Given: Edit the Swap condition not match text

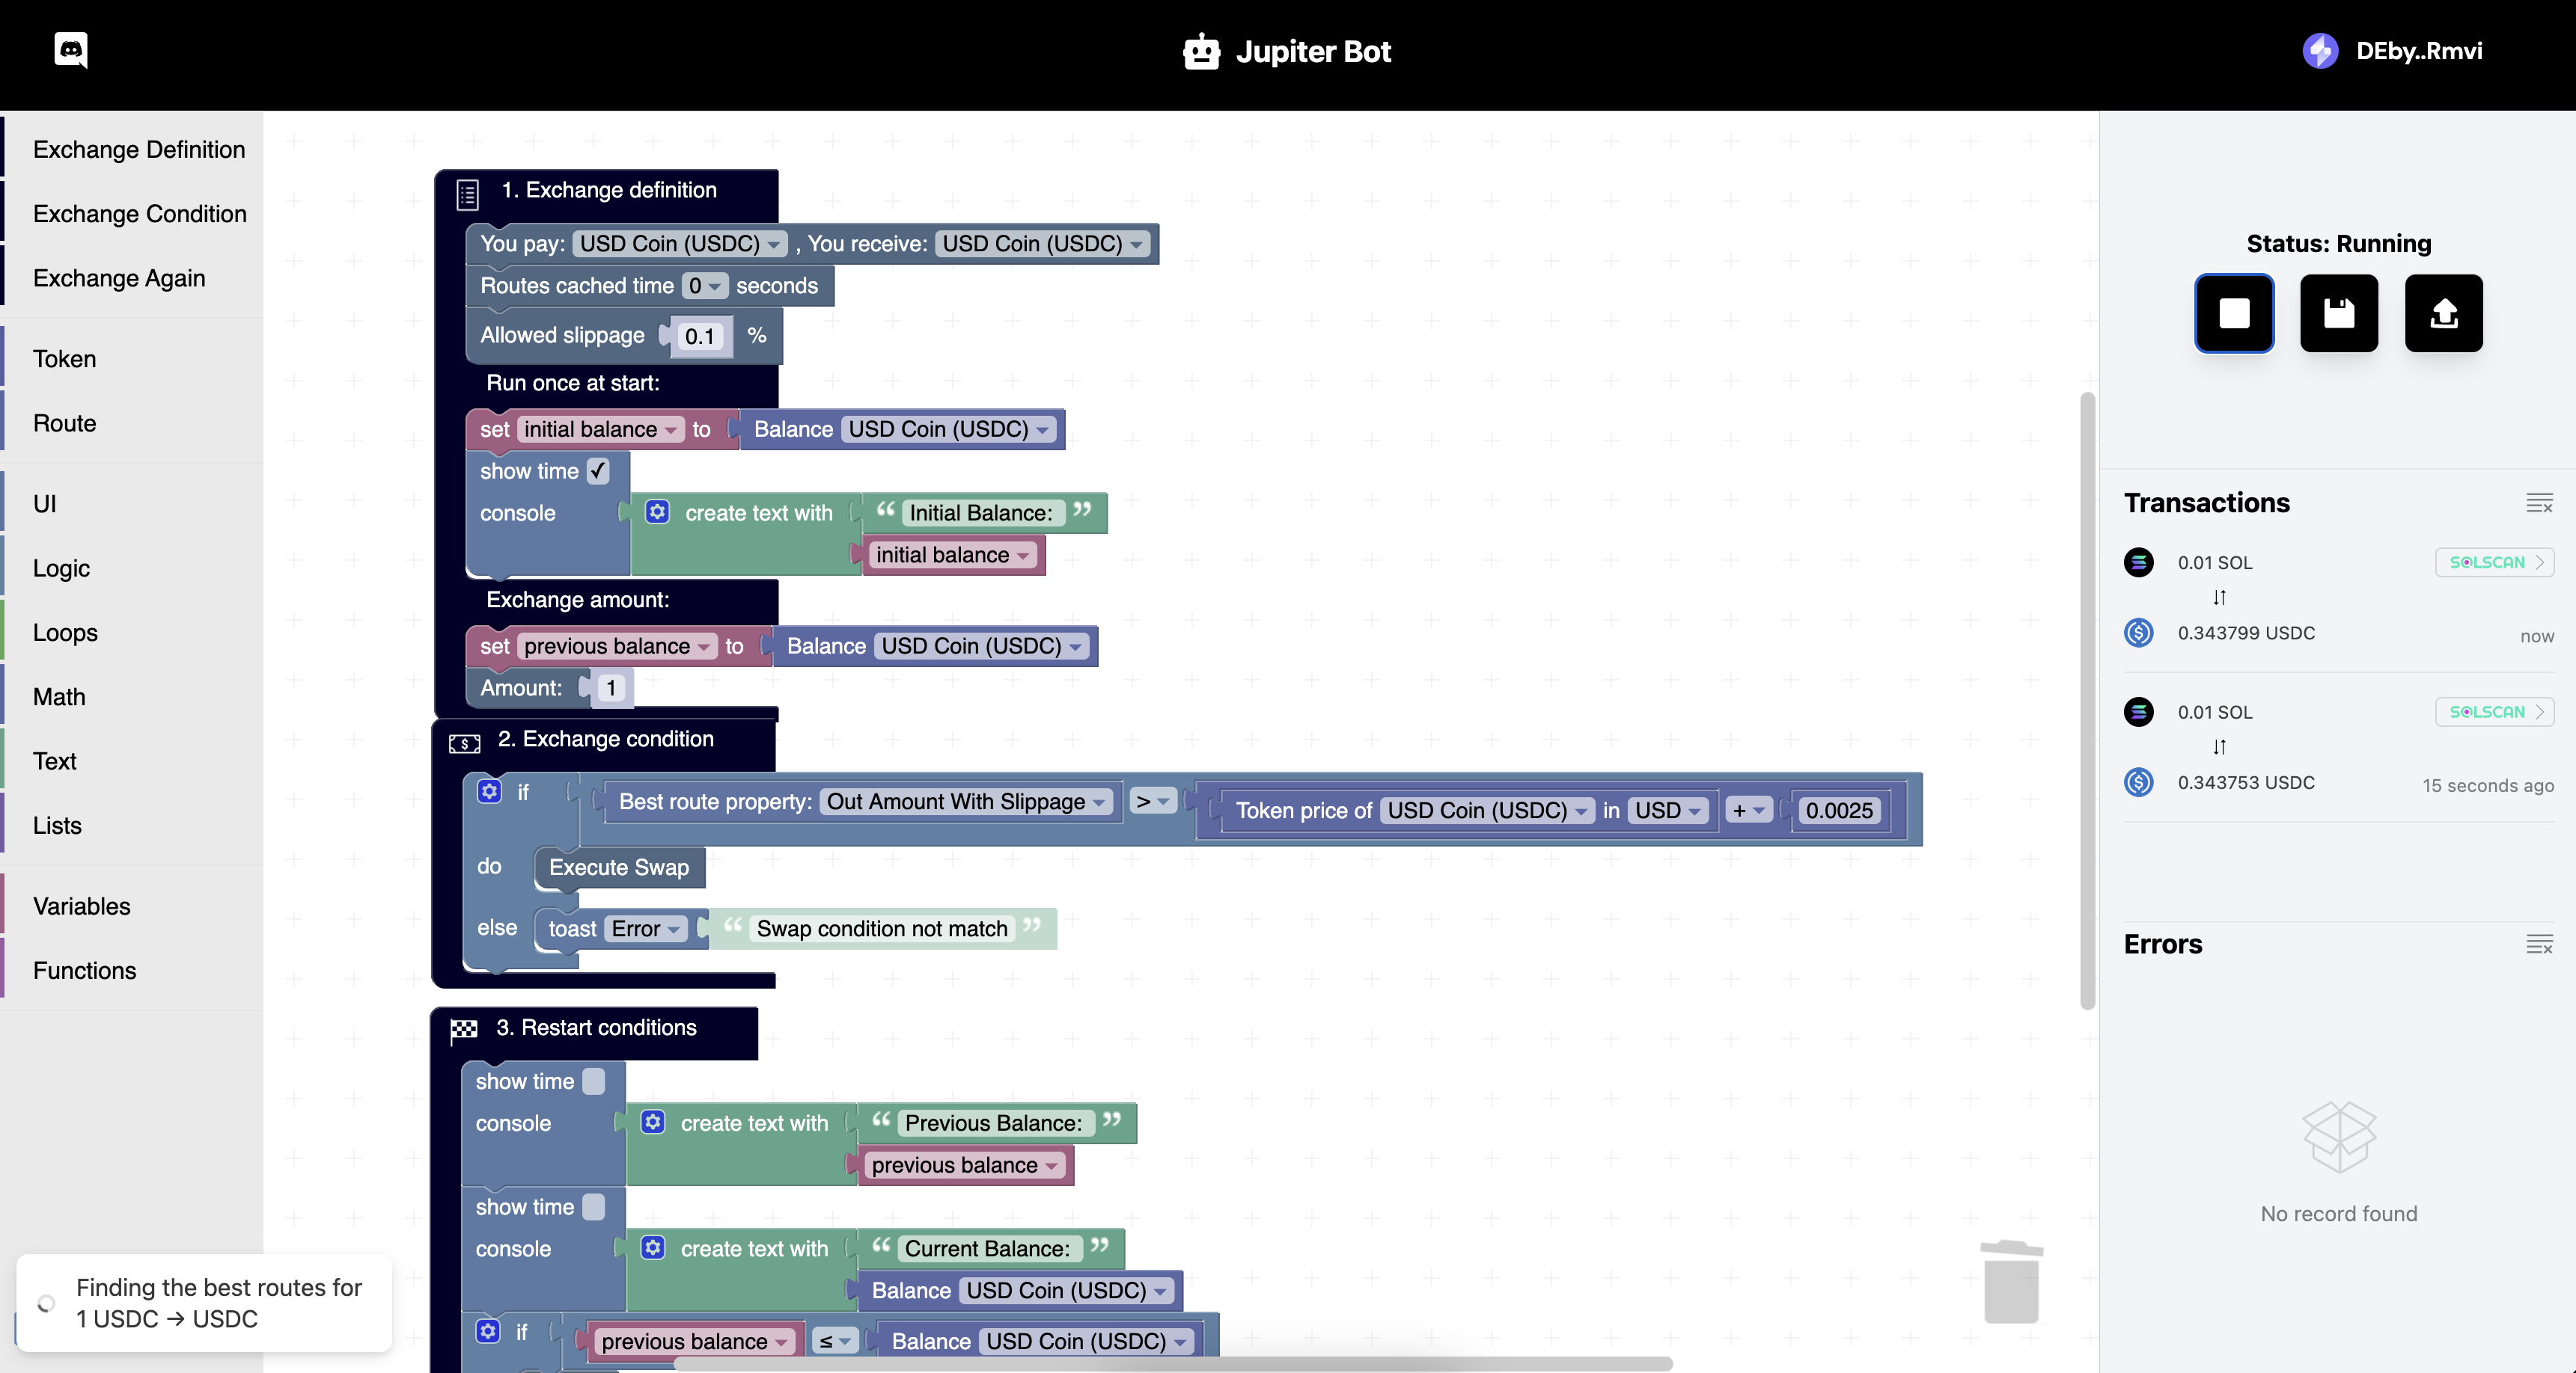Looking at the screenshot, I should click(882, 930).
